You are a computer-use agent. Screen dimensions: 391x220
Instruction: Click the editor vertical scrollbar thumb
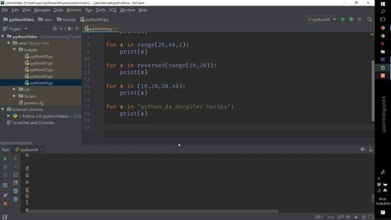(373, 90)
